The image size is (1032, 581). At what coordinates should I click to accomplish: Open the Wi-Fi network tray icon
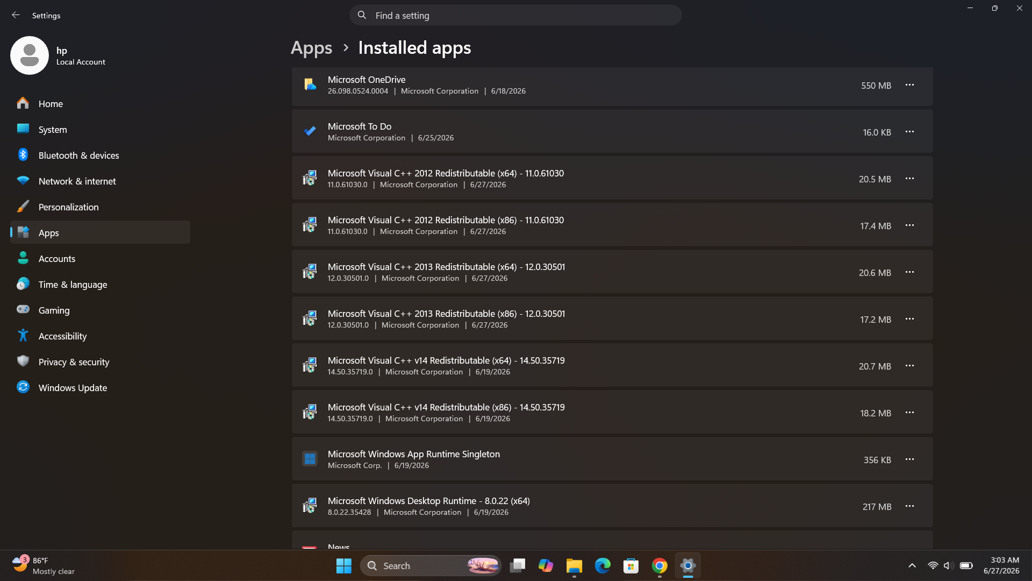933,566
